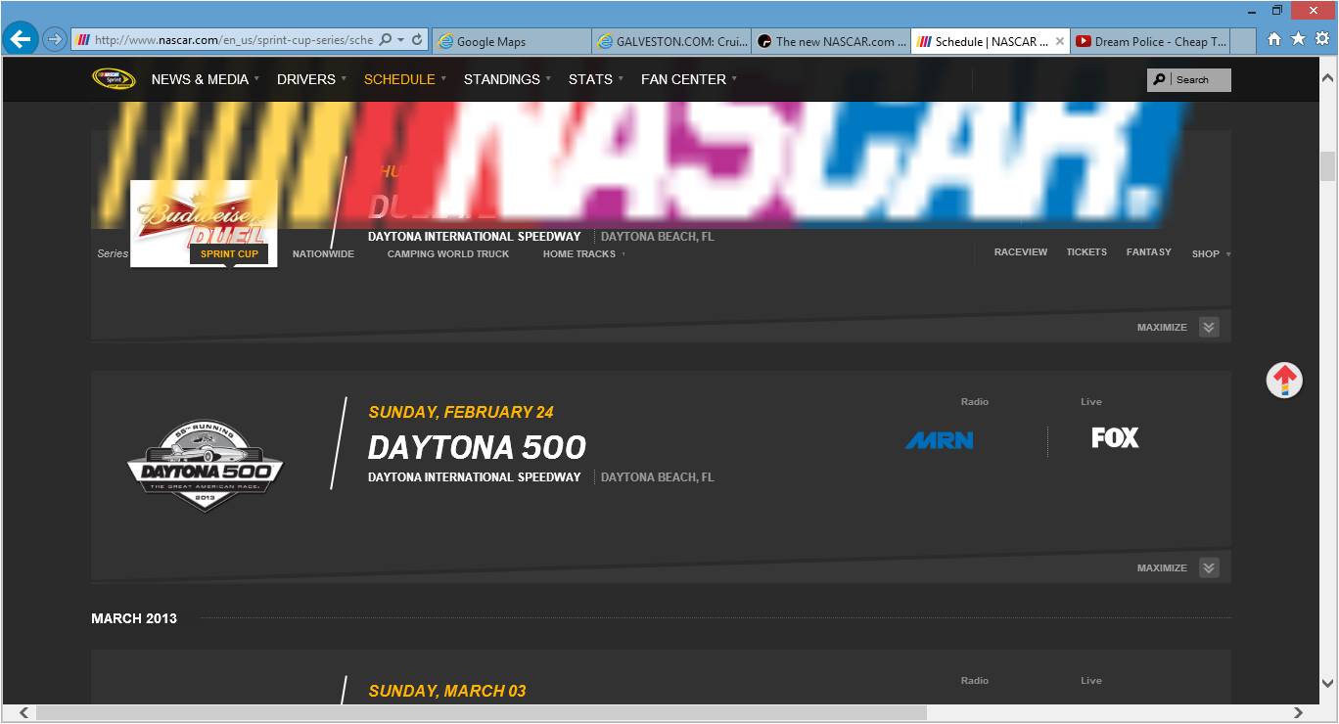Select SPRINT CUP series
The width and height of the screenshot is (1339, 724).
(x=229, y=254)
